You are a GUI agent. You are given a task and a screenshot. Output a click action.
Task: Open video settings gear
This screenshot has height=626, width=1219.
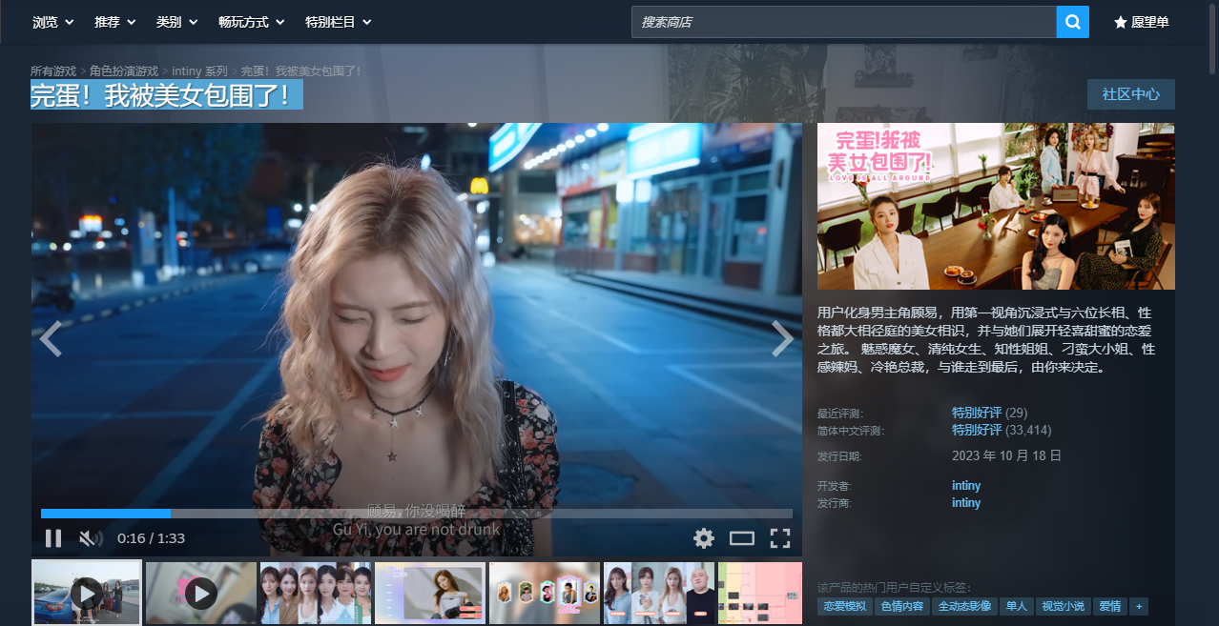pos(704,538)
